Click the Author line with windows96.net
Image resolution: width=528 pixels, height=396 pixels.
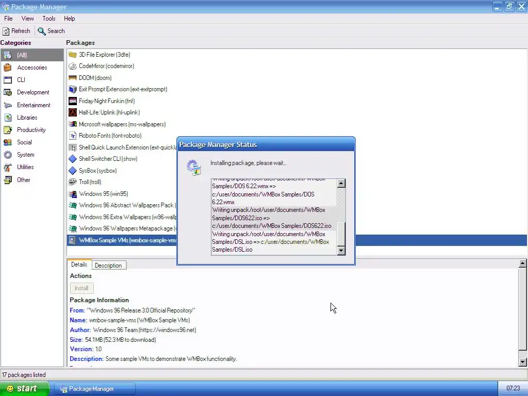click(x=133, y=330)
